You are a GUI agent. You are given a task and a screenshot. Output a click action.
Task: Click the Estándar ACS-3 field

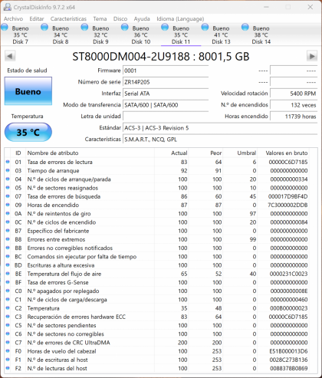pyautogui.click(x=220, y=128)
